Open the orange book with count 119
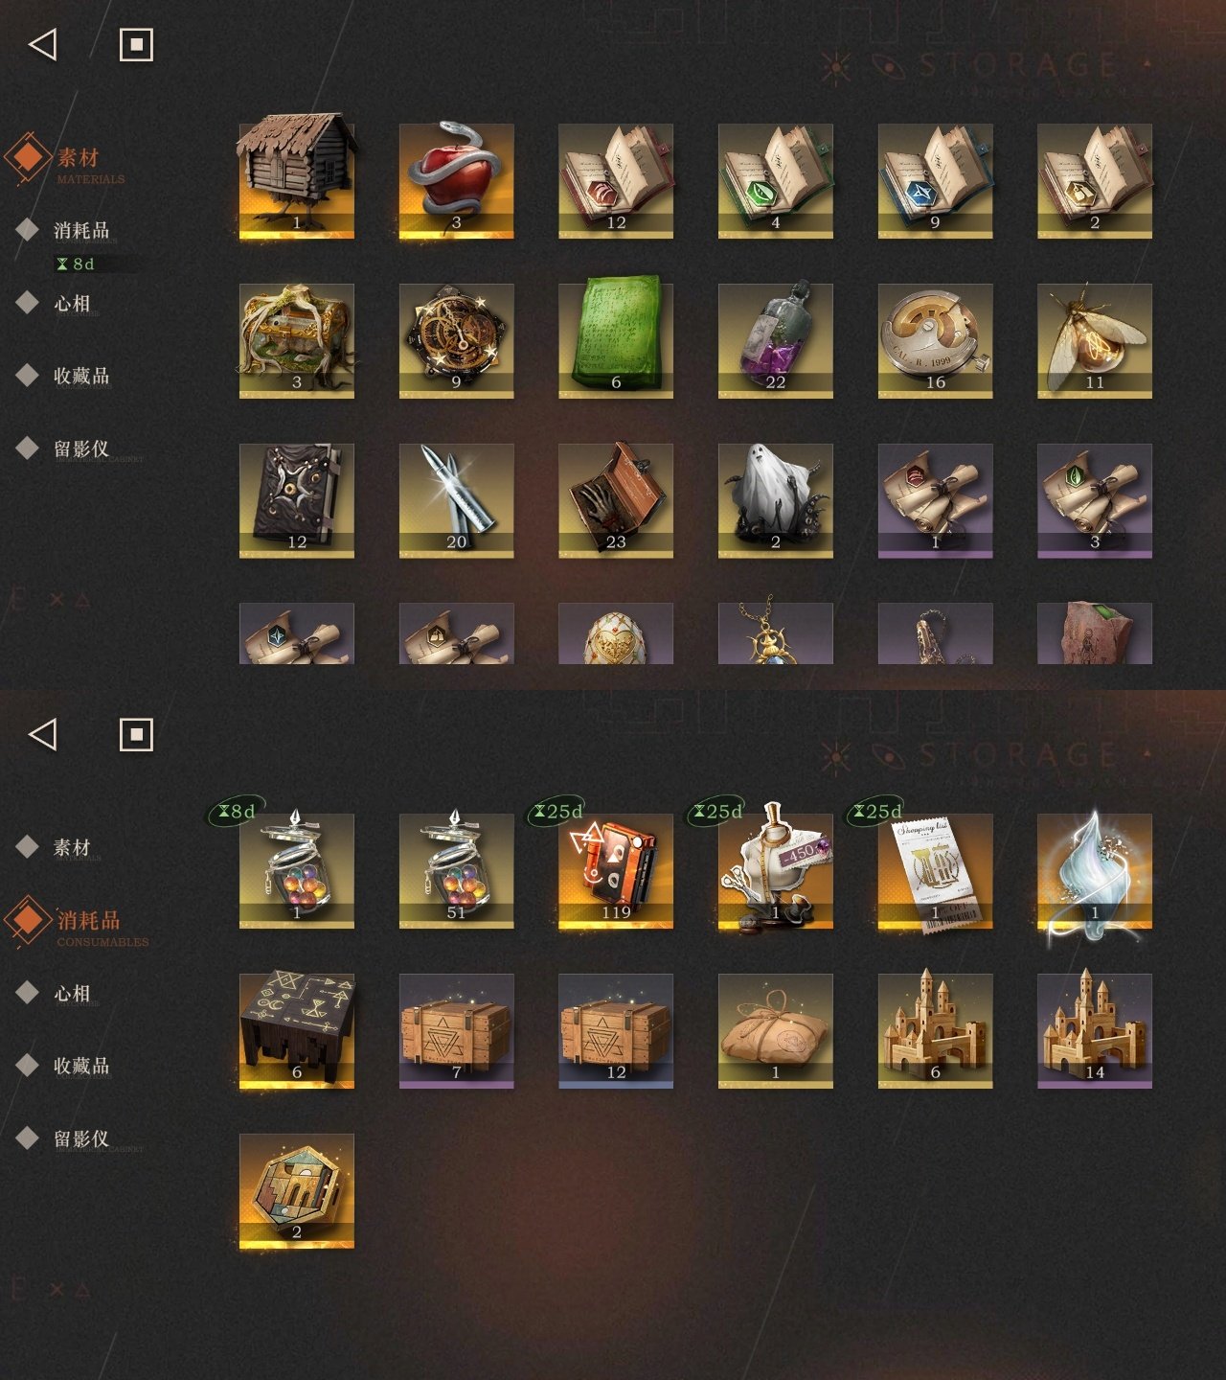This screenshot has height=1380, width=1226. coord(616,871)
